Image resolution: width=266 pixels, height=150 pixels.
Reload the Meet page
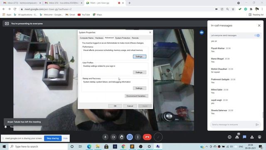click(15, 9)
